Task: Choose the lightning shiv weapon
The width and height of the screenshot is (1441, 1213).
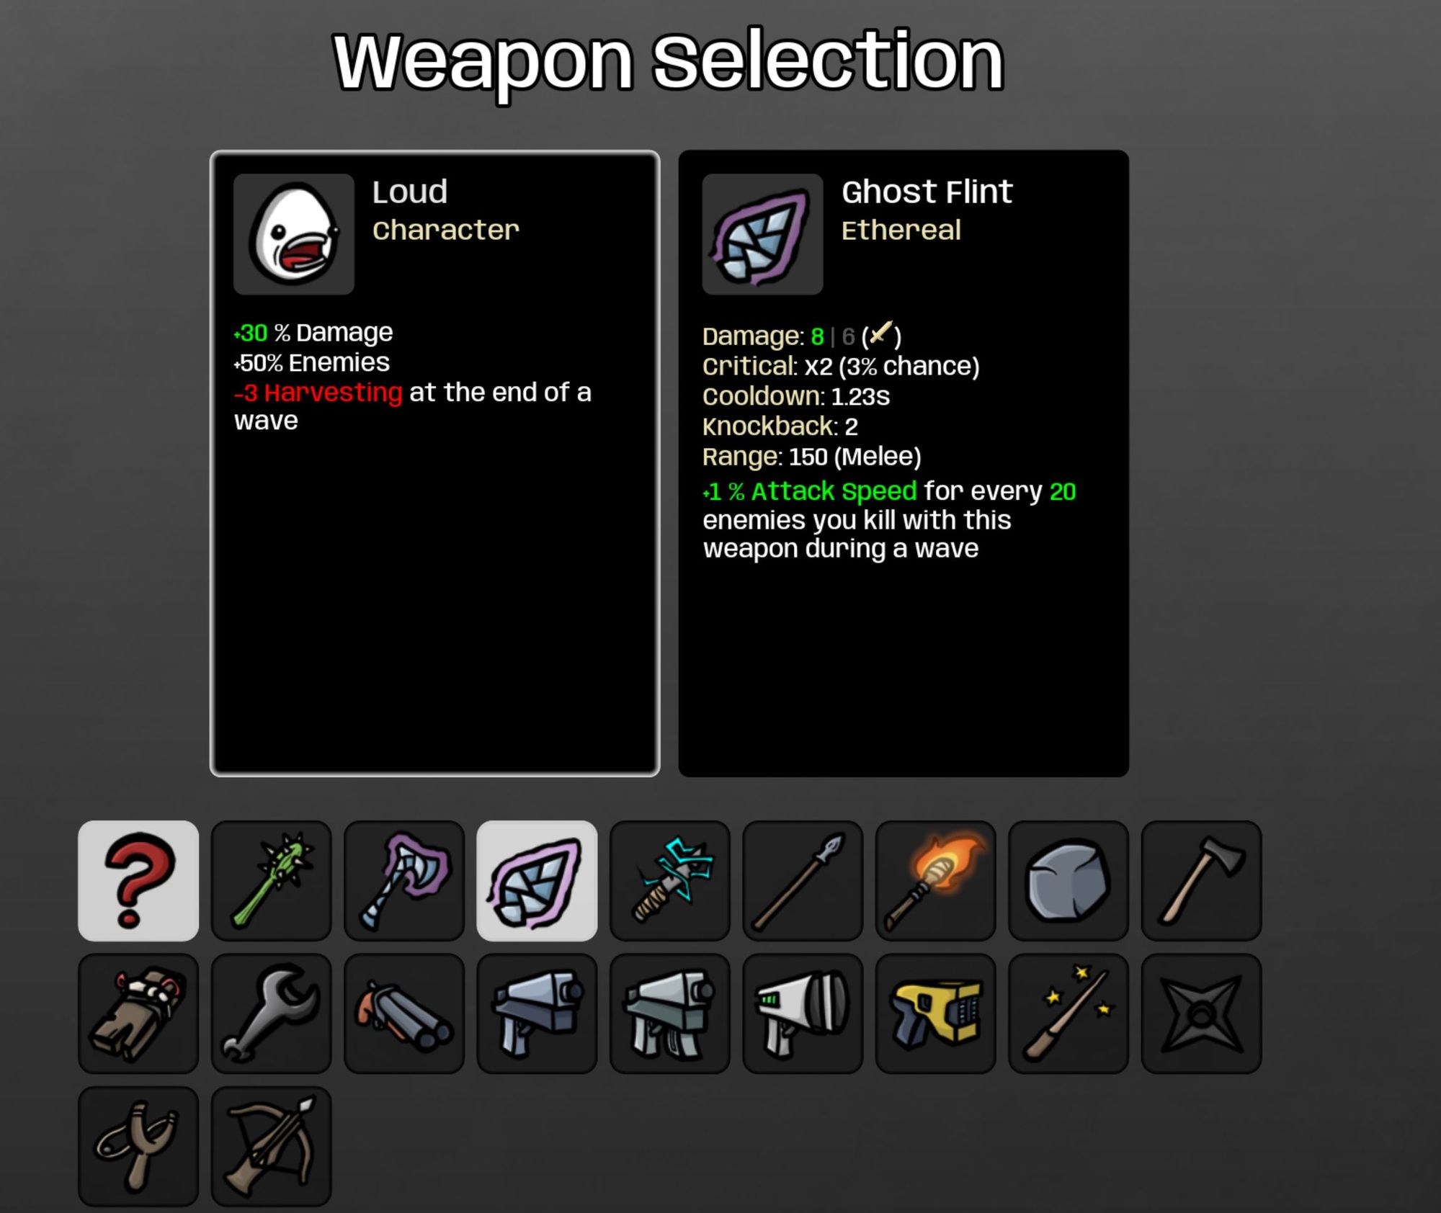Action: tap(670, 880)
